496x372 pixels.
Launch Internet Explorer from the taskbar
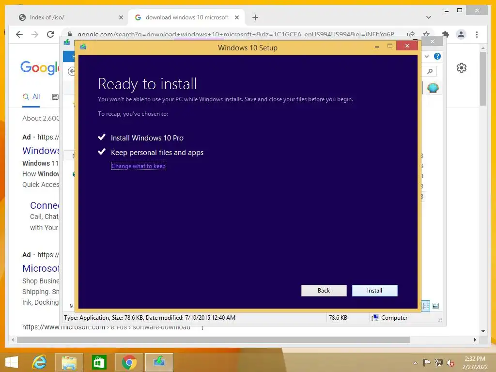coord(40,362)
